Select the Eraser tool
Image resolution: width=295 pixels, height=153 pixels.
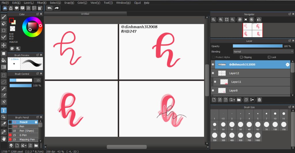(4, 24)
